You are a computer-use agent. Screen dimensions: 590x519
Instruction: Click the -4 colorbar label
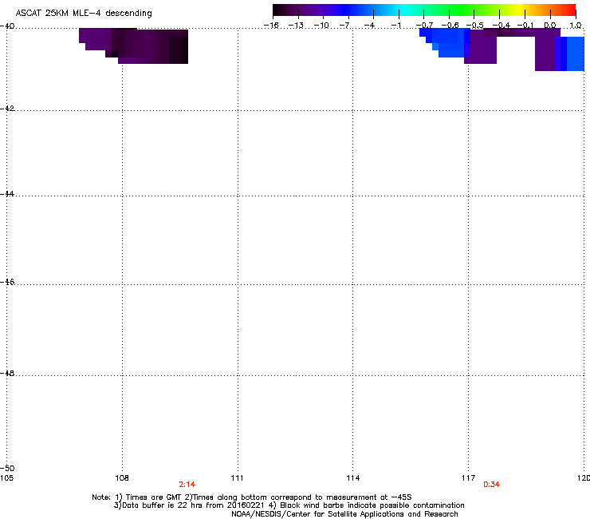click(x=370, y=26)
